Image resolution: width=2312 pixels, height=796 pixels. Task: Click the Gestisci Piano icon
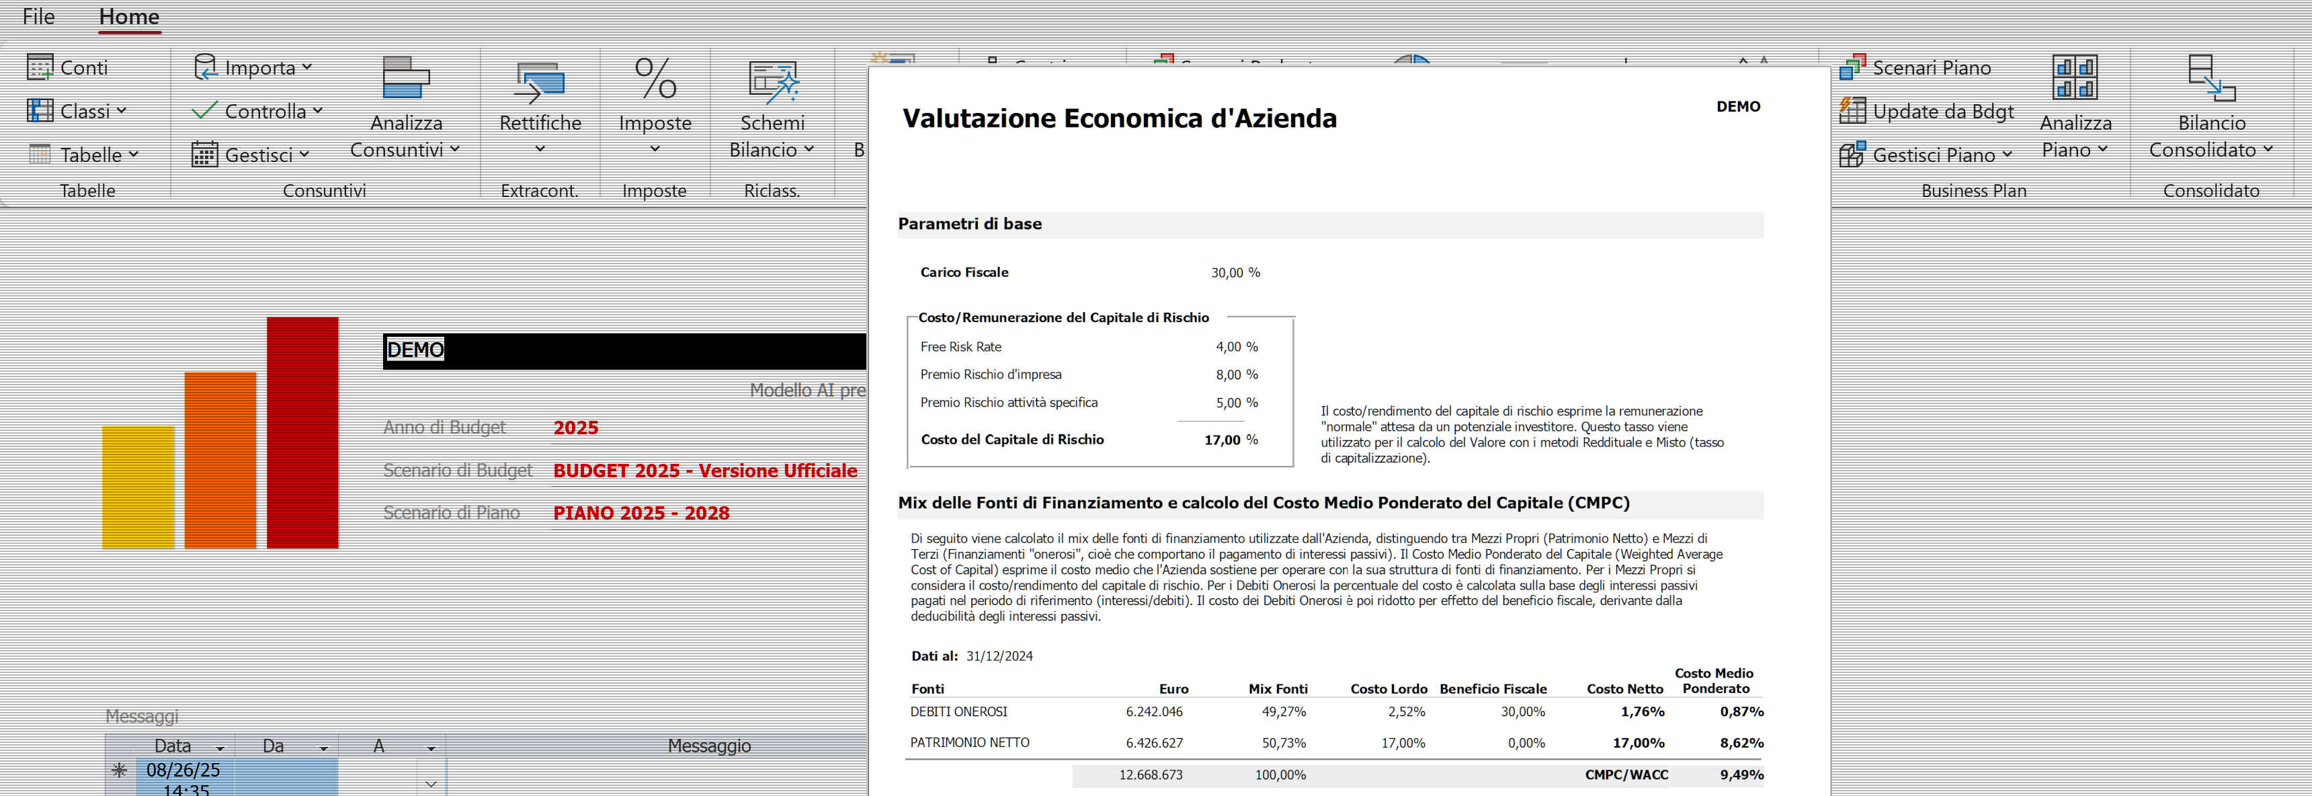(x=1852, y=155)
